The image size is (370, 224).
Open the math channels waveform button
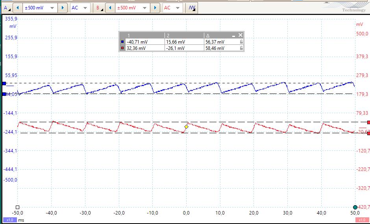pos(192,8)
